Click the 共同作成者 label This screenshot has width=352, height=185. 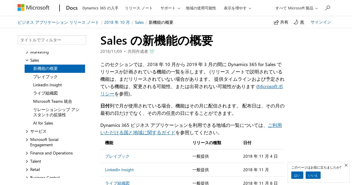click(x=138, y=51)
